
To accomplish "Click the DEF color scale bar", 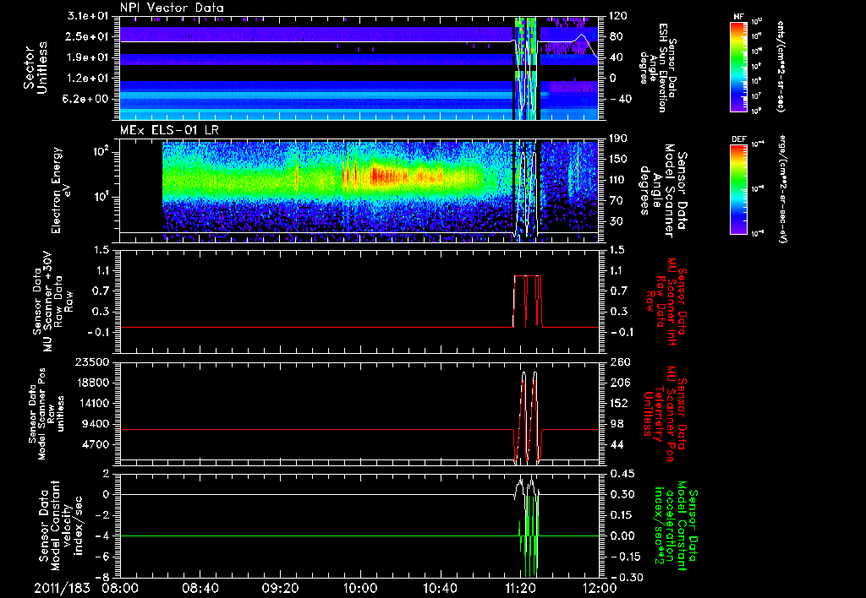I will (x=738, y=188).
